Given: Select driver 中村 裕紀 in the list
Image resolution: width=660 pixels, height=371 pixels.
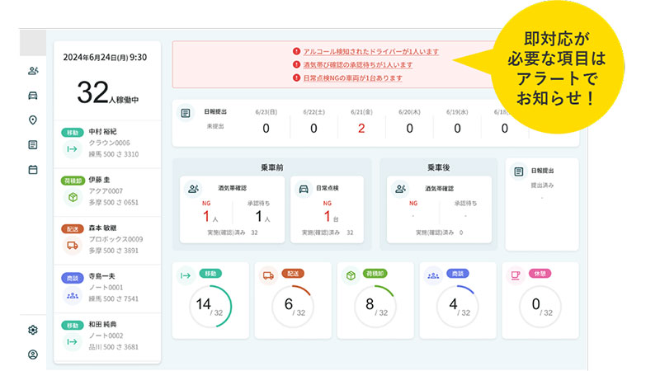Looking at the screenshot, I should tap(107, 143).
